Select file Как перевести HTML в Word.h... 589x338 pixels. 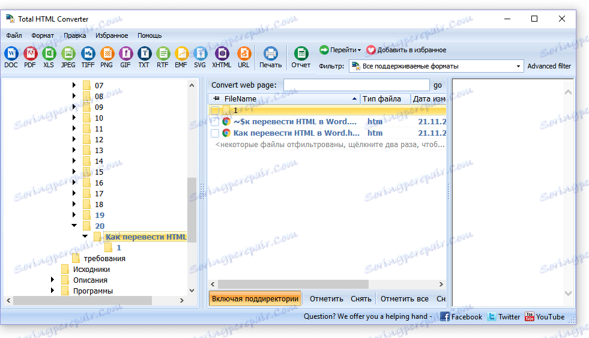click(297, 133)
